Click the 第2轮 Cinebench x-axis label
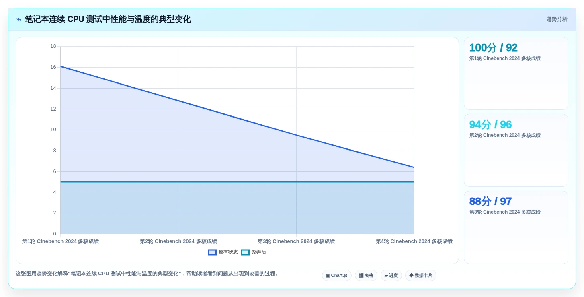This screenshot has width=584, height=297. click(x=178, y=241)
